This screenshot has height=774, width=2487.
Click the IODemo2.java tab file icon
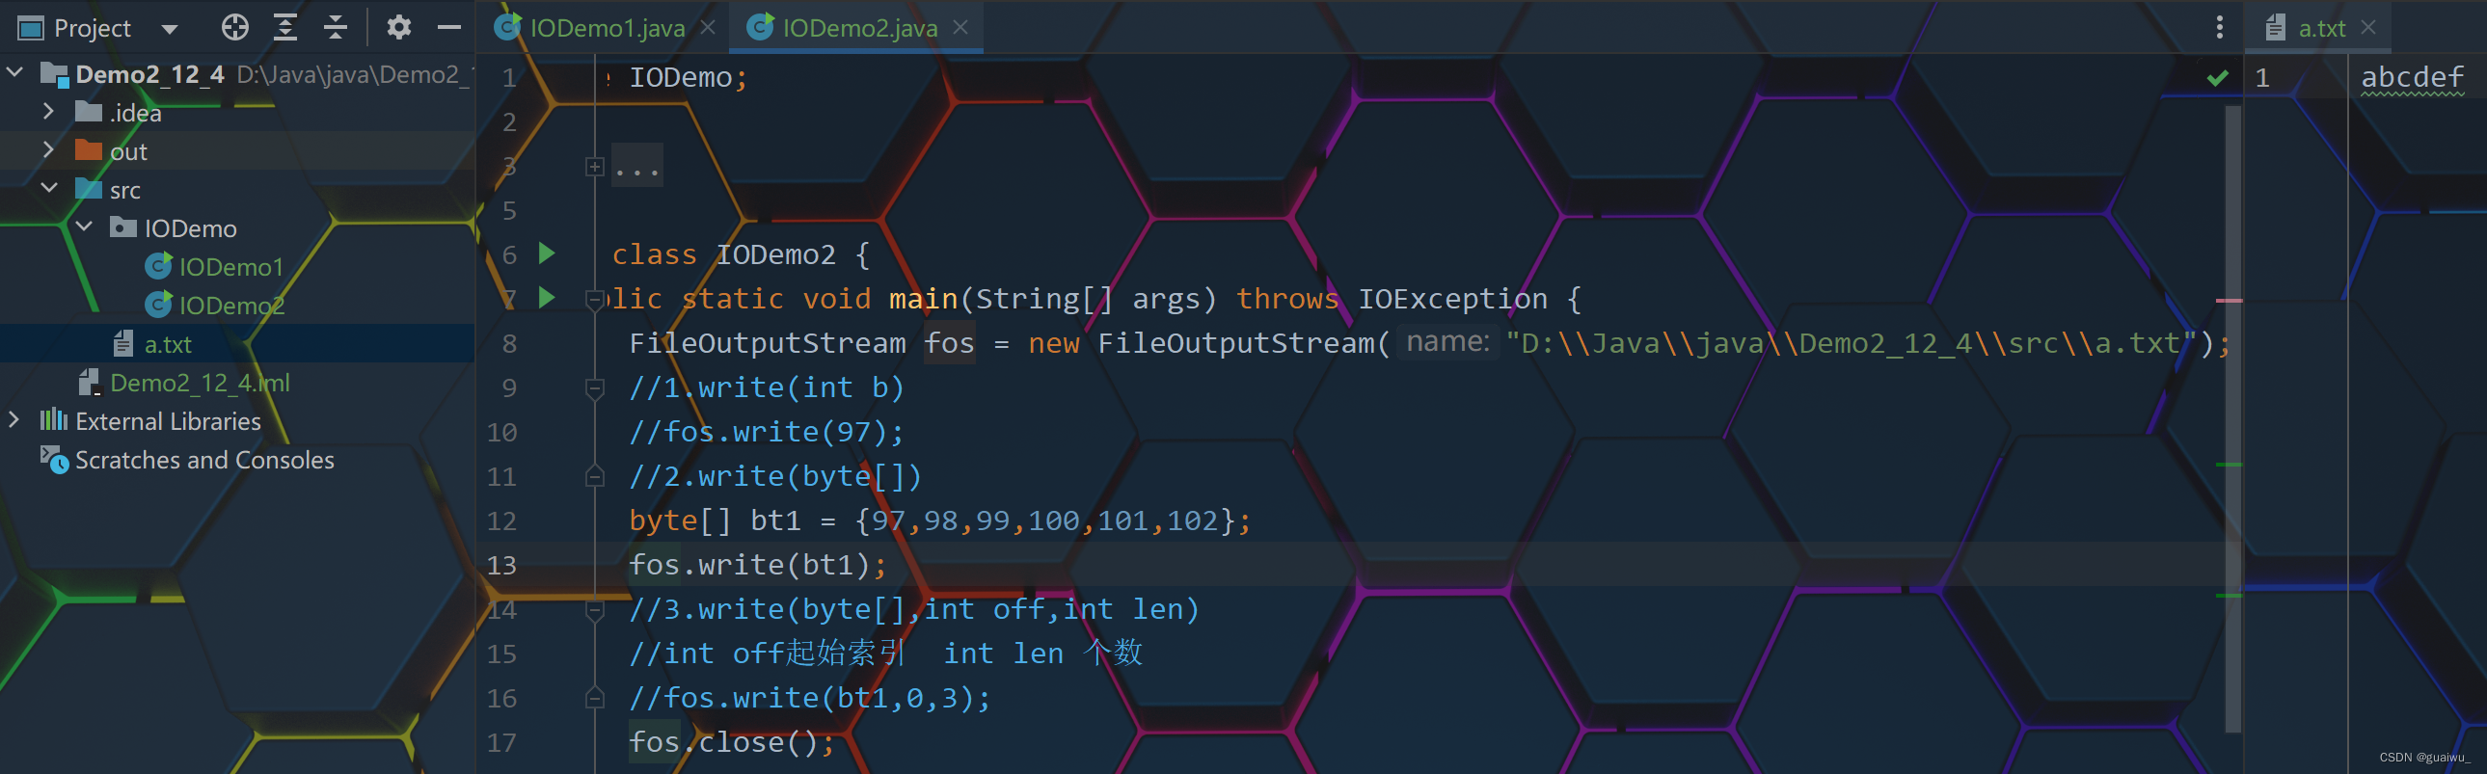point(760,27)
